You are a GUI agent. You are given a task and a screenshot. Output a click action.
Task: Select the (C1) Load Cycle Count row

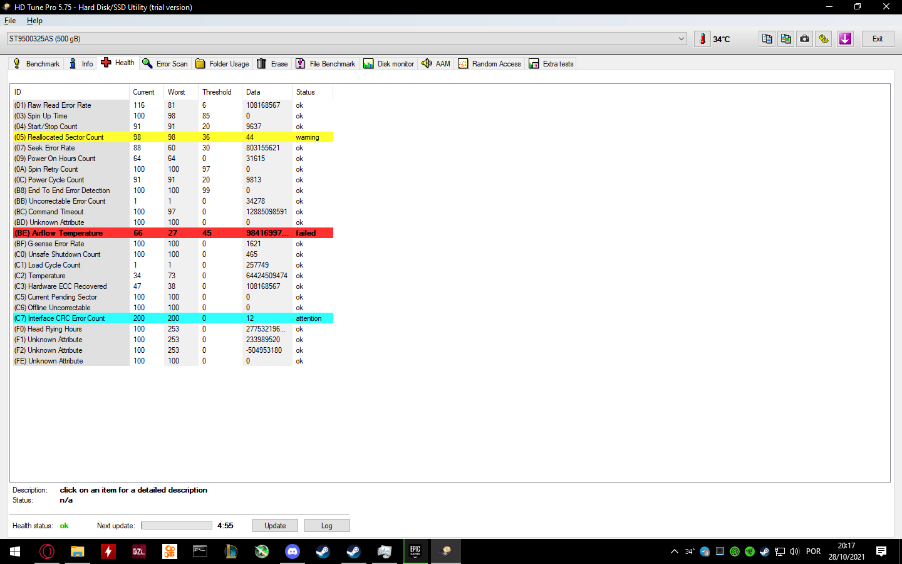tap(173, 265)
